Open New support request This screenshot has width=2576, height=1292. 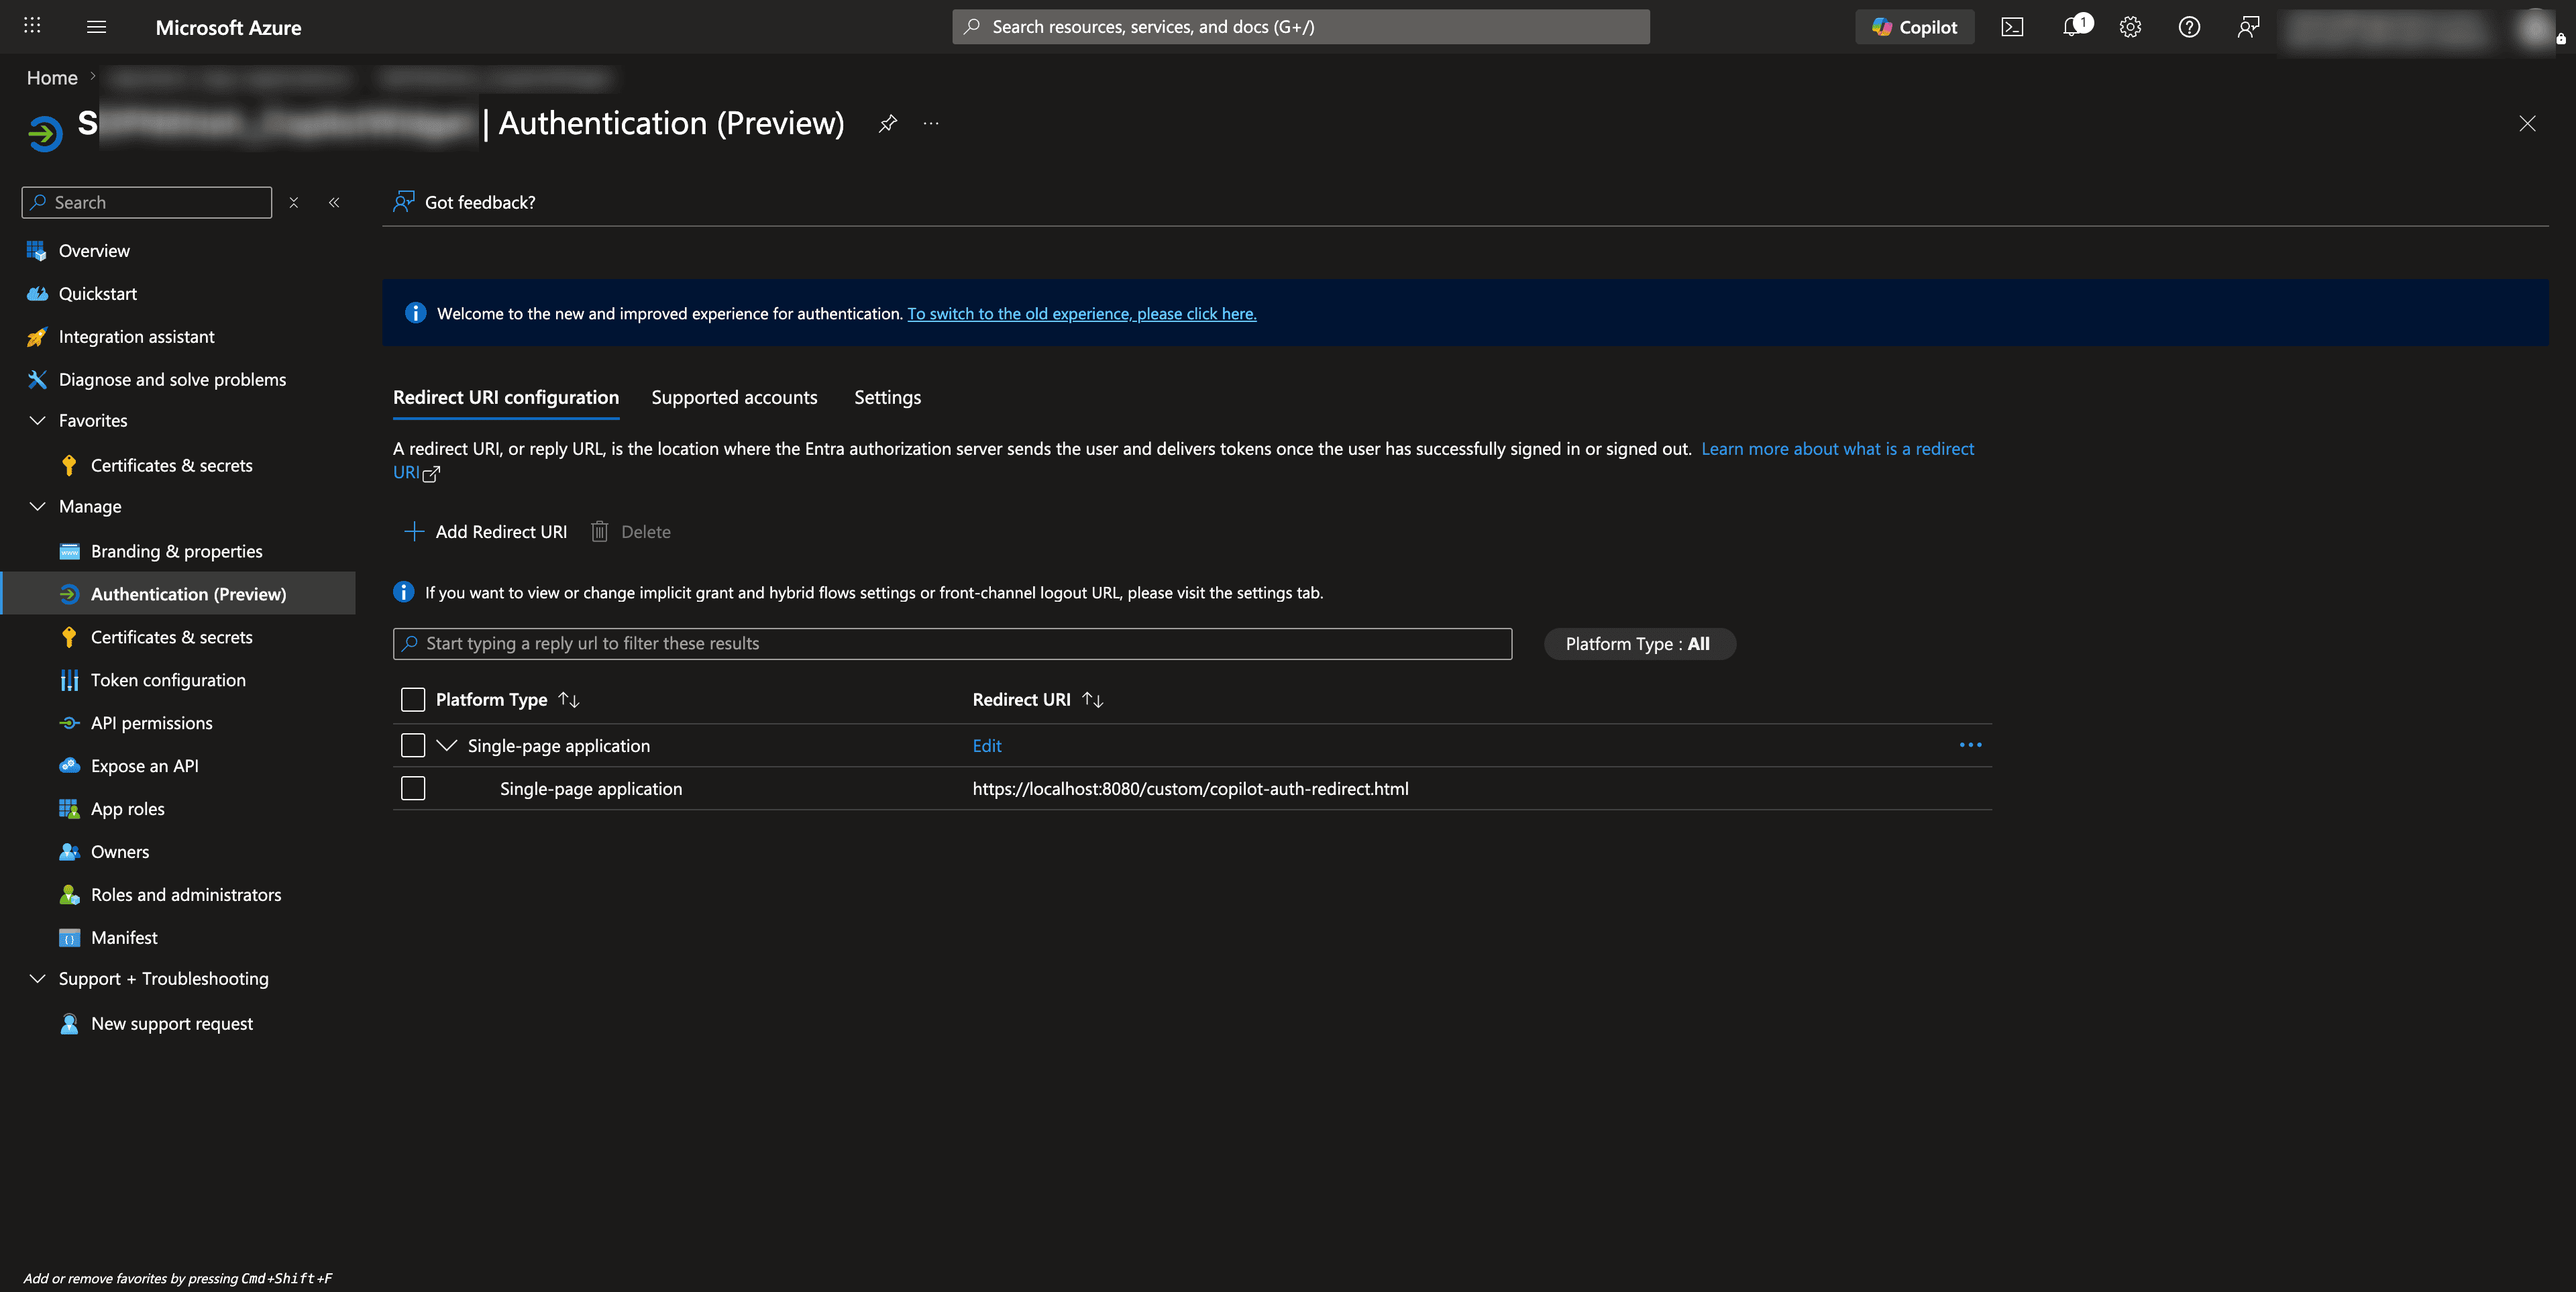[171, 1025]
